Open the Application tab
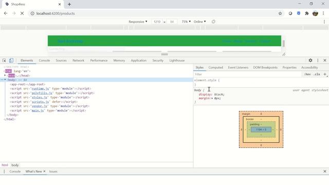 pos(138,61)
